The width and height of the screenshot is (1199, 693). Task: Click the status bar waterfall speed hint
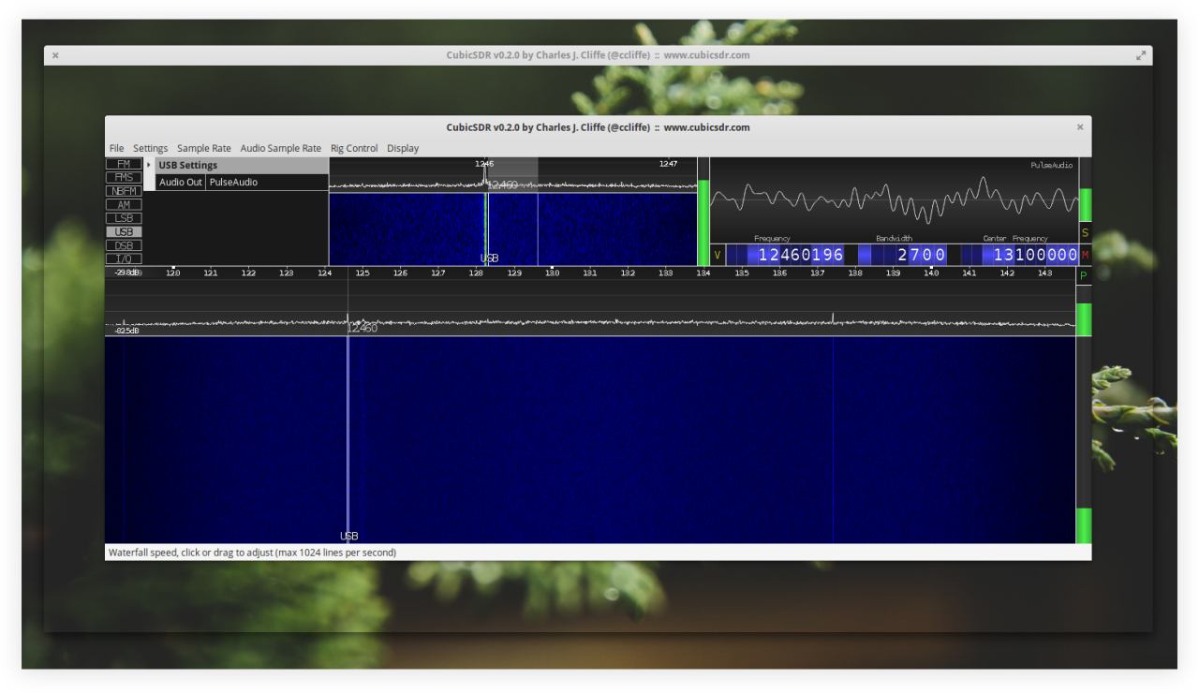(252, 553)
